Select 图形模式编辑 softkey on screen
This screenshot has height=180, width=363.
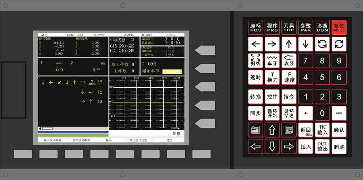[82, 140]
